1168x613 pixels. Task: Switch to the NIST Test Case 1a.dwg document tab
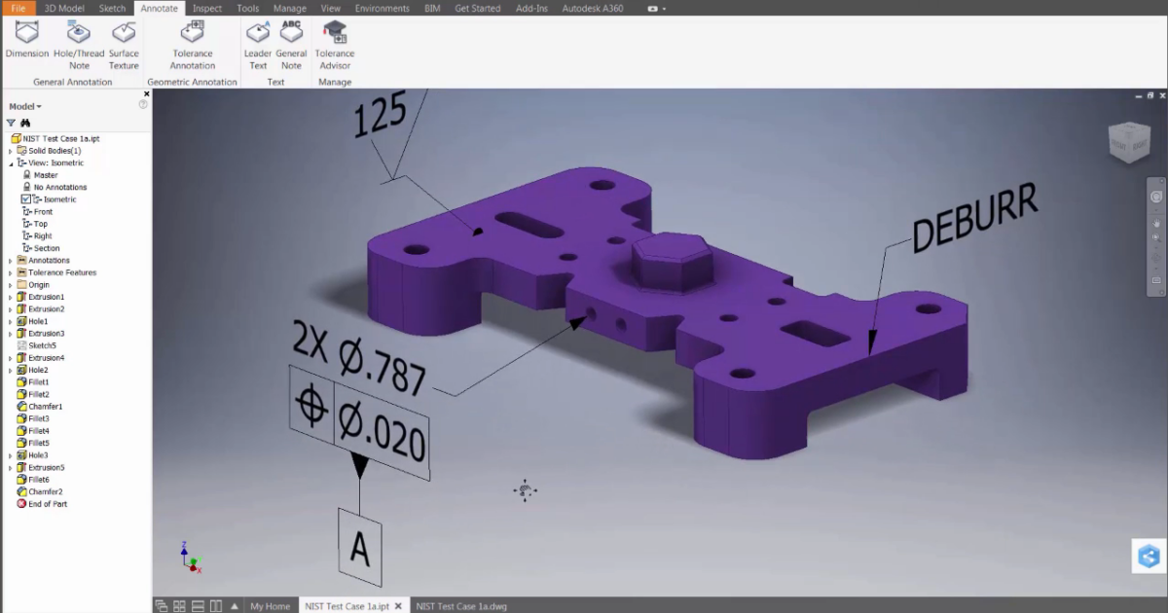(x=459, y=605)
